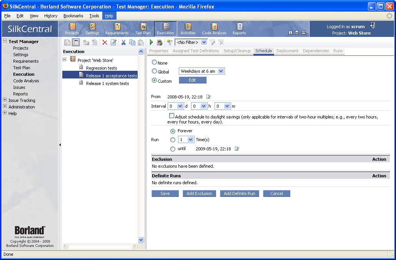Screen dimensions: 396x260
Task: Open the Bookmarks menu in Firefox
Action: click(x=73, y=16)
